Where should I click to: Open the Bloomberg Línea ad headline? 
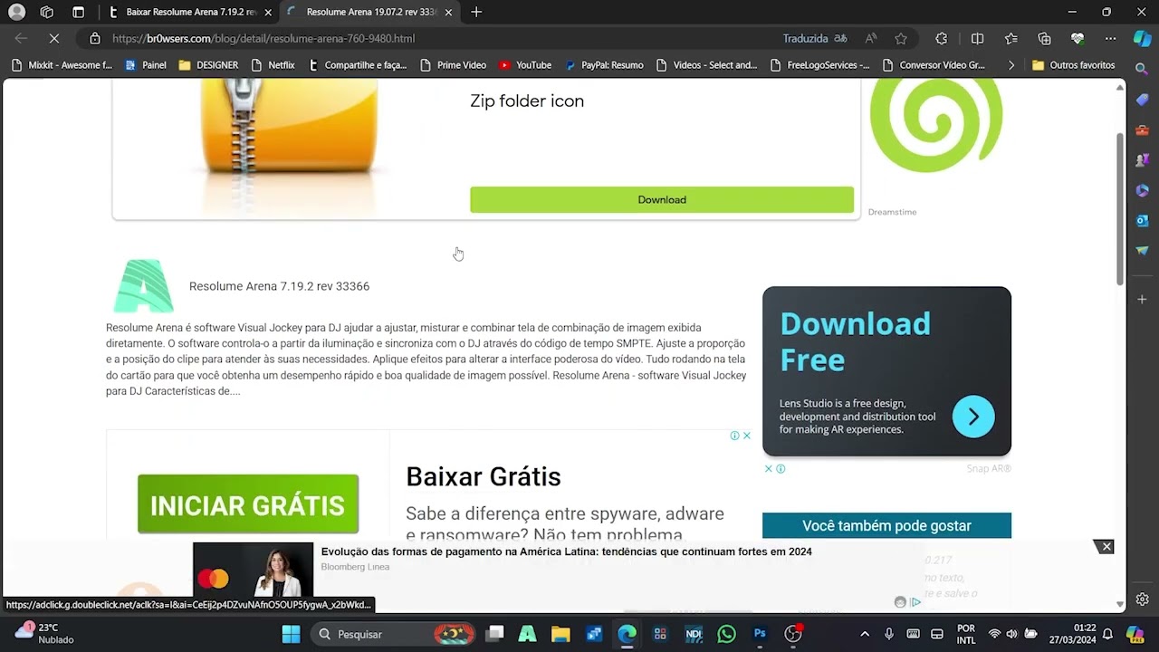566,551
